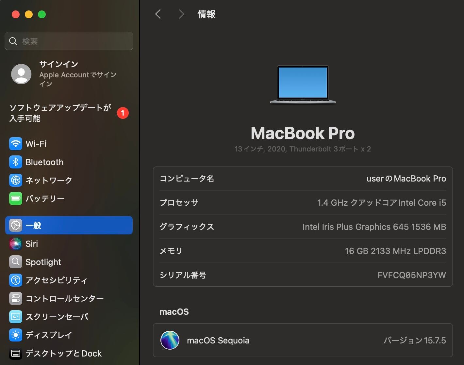
Task: Click the グラフィックス row label
Action: 187,227
